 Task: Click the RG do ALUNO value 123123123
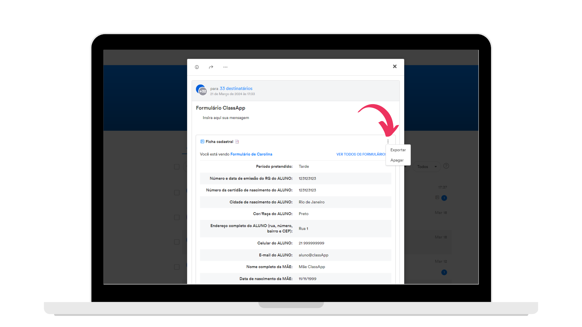(x=307, y=178)
